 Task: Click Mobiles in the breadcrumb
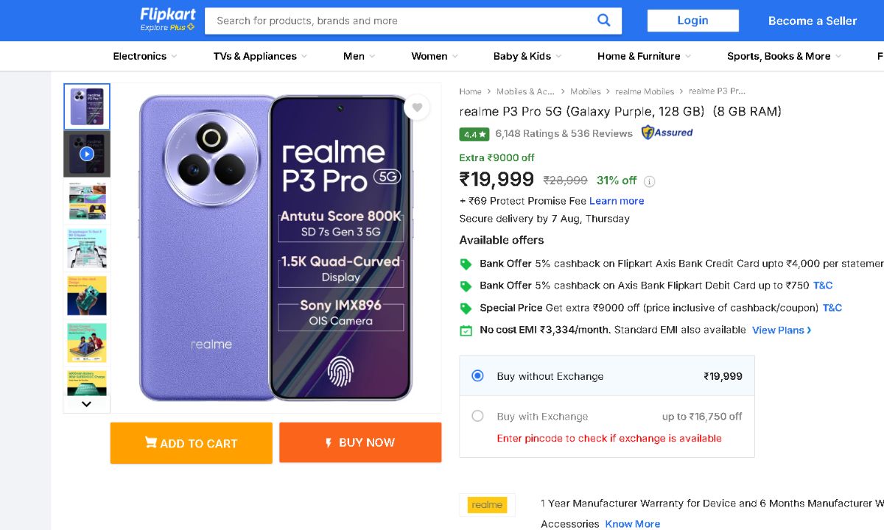(585, 92)
